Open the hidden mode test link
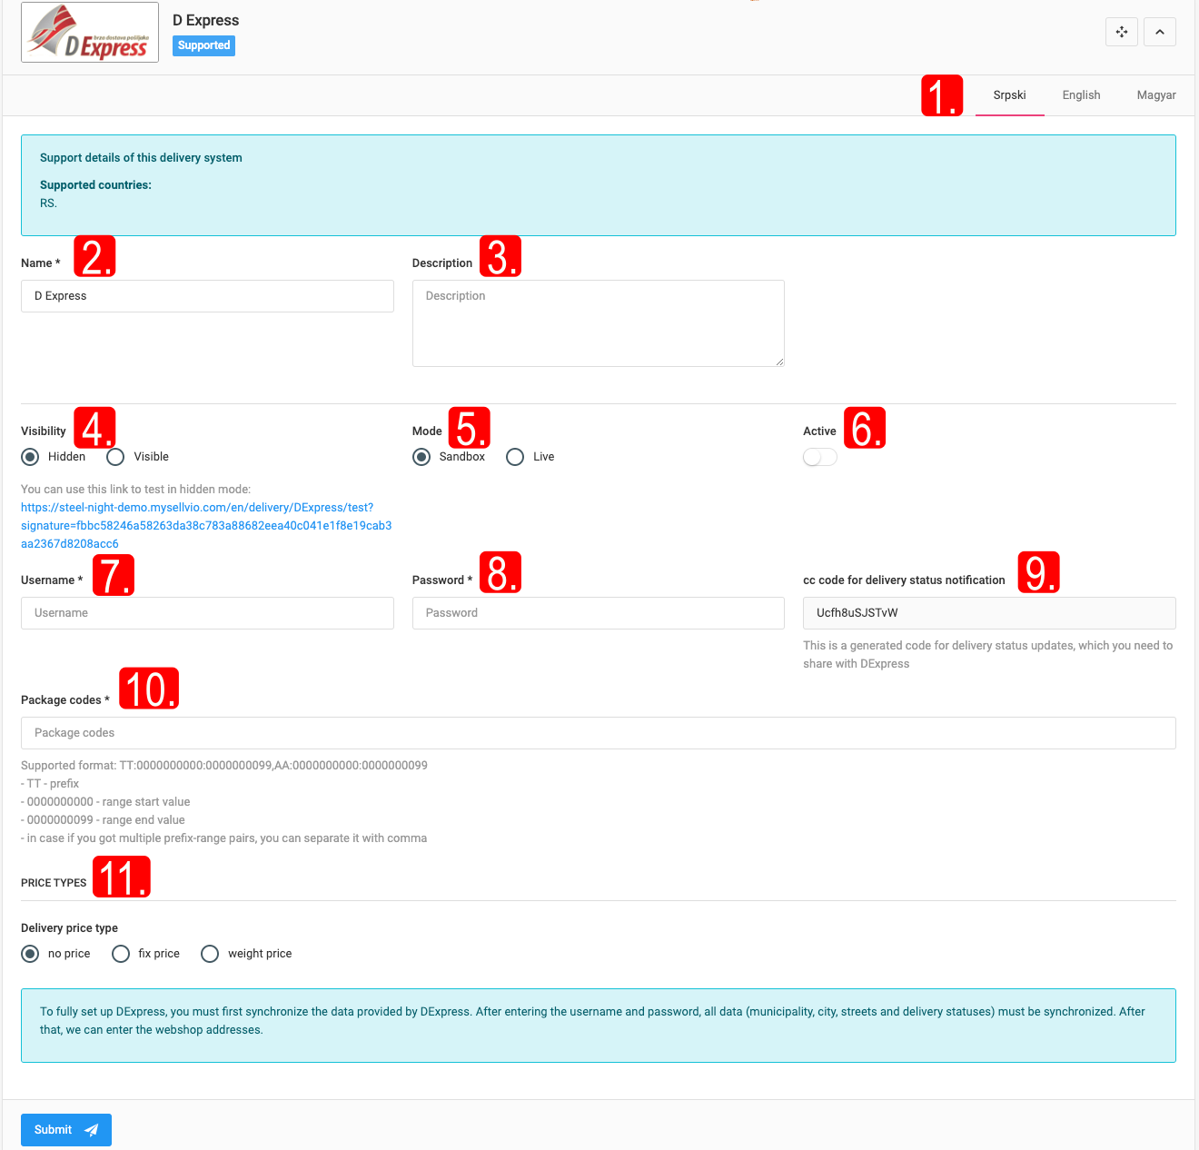 click(206, 525)
